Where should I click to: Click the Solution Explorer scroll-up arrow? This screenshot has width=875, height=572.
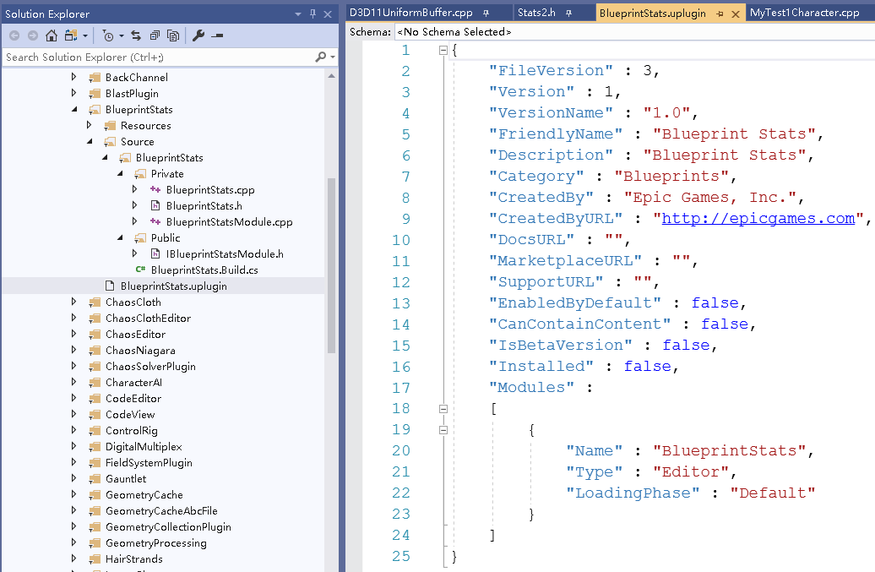331,76
